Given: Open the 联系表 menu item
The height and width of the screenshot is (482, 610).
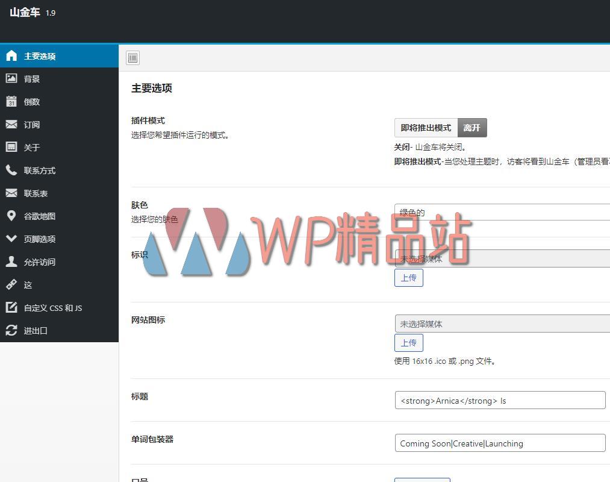Looking at the screenshot, I should click(x=36, y=193).
